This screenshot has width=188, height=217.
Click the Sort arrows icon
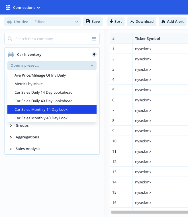click(x=111, y=21)
